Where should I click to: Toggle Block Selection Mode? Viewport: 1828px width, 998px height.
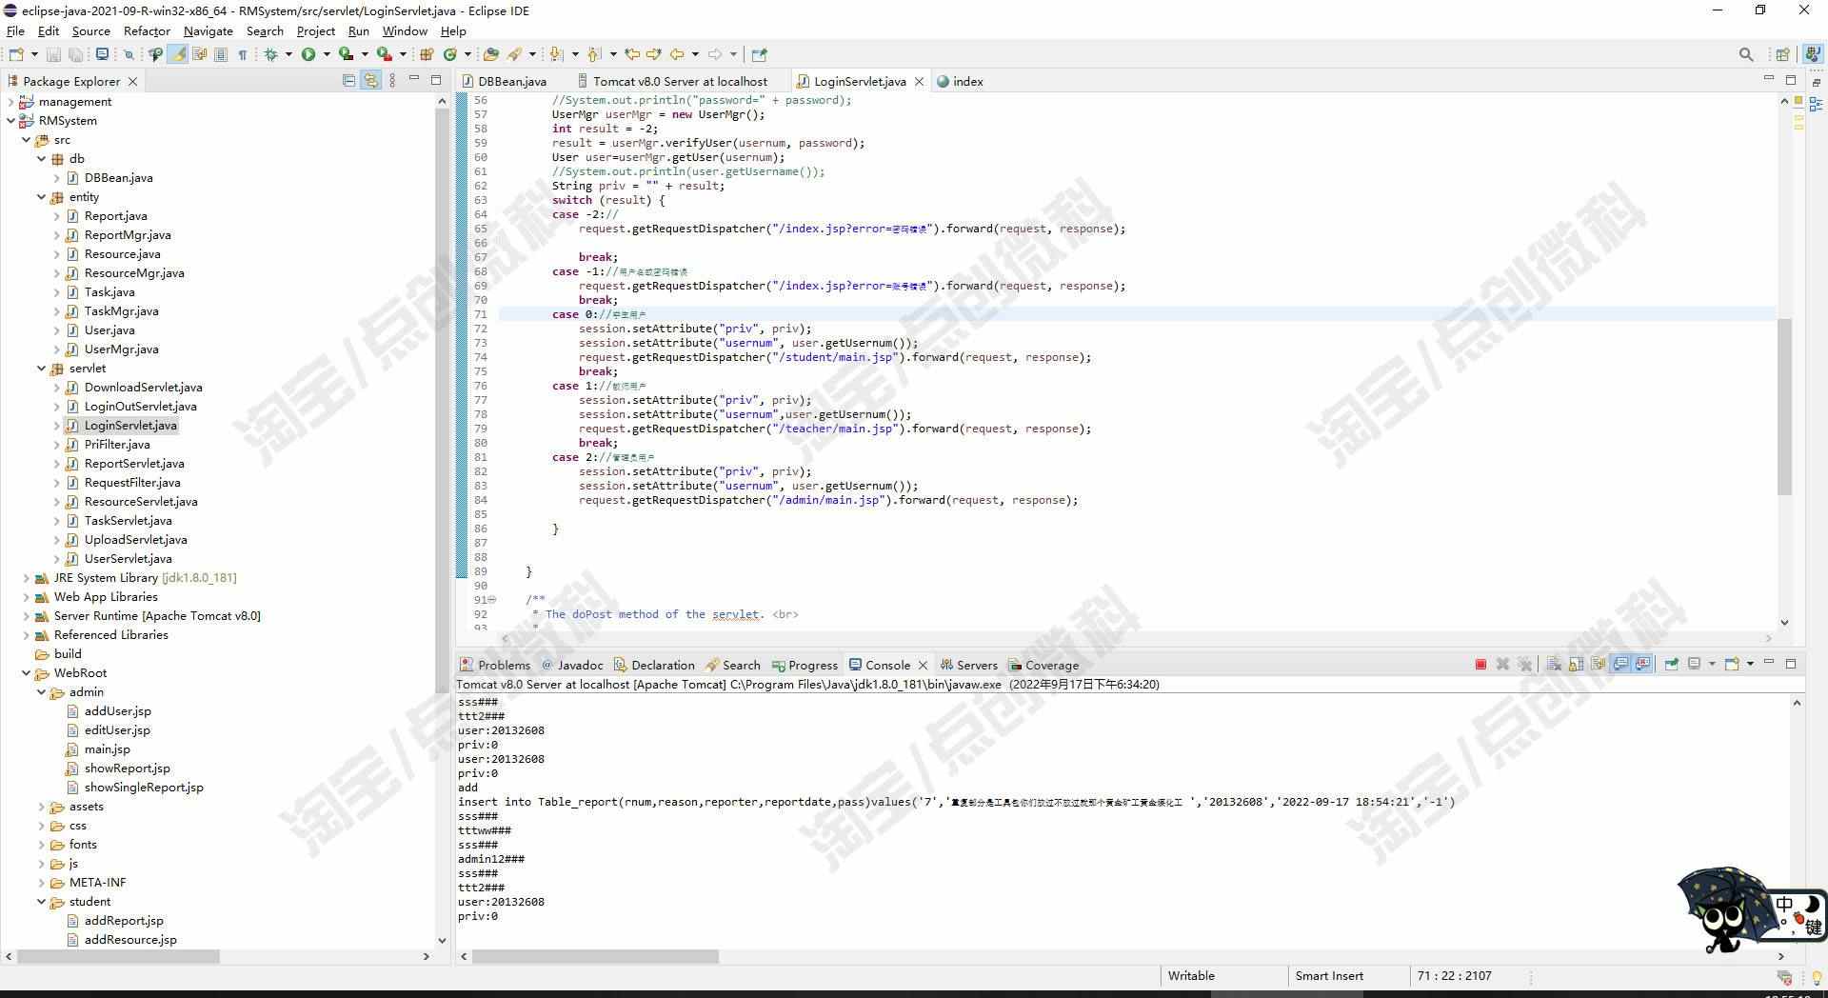pos(221,54)
